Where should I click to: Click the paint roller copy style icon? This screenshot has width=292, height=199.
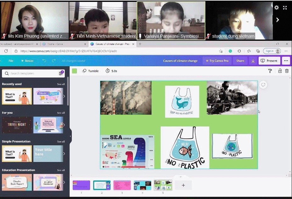[270, 71]
